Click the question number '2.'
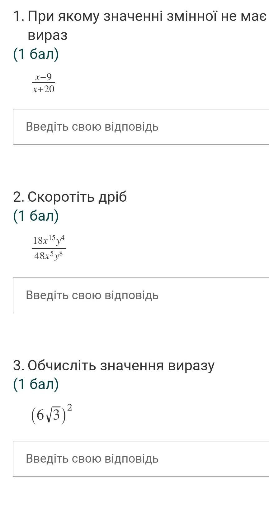The width and height of the screenshot is (269, 505). (x=18, y=197)
